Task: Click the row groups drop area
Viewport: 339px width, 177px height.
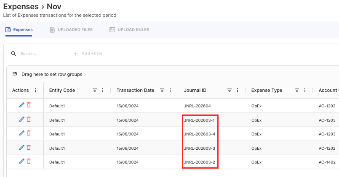Action: pyautogui.click(x=52, y=74)
